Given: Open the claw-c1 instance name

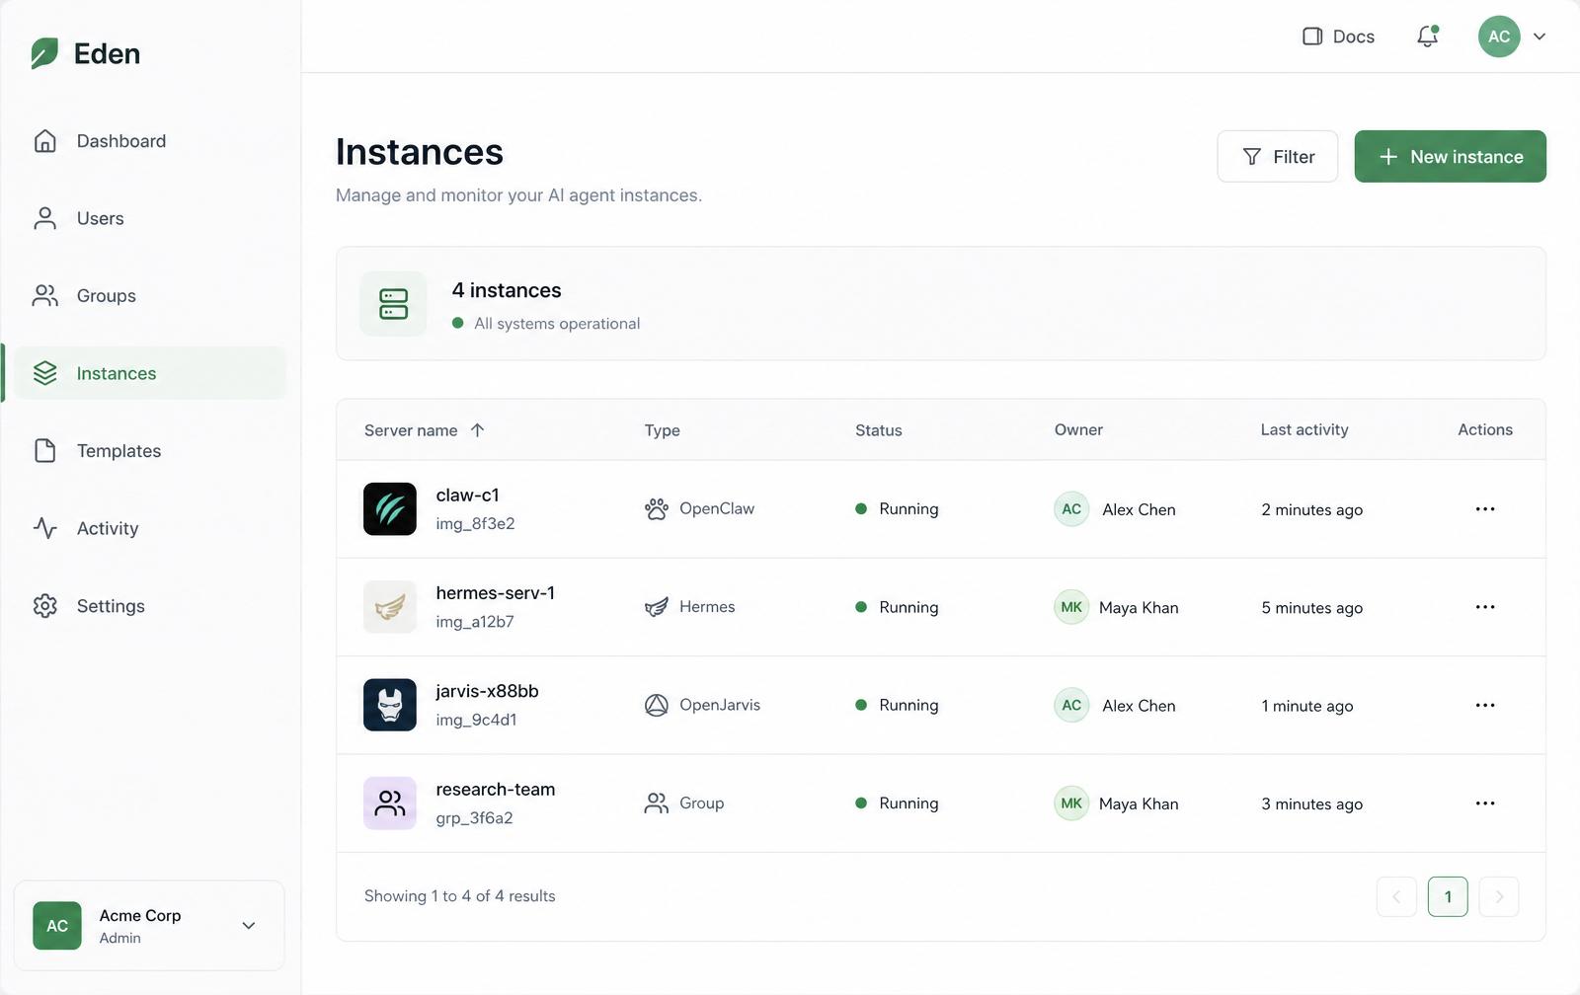Looking at the screenshot, I should coord(468,496).
